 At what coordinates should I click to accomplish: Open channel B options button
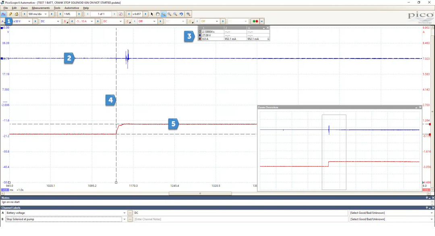65,21
